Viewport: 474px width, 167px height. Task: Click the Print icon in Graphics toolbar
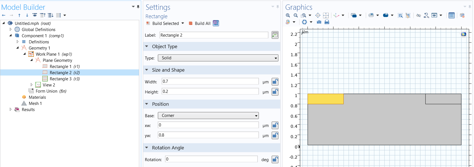(x=327, y=22)
